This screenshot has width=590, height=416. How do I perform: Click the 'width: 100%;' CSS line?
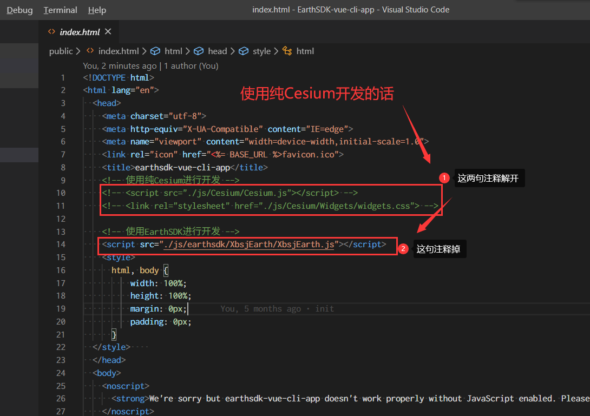158,283
